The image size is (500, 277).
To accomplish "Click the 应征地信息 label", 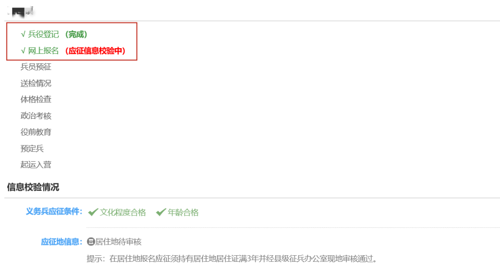I will tap(62, 242).
